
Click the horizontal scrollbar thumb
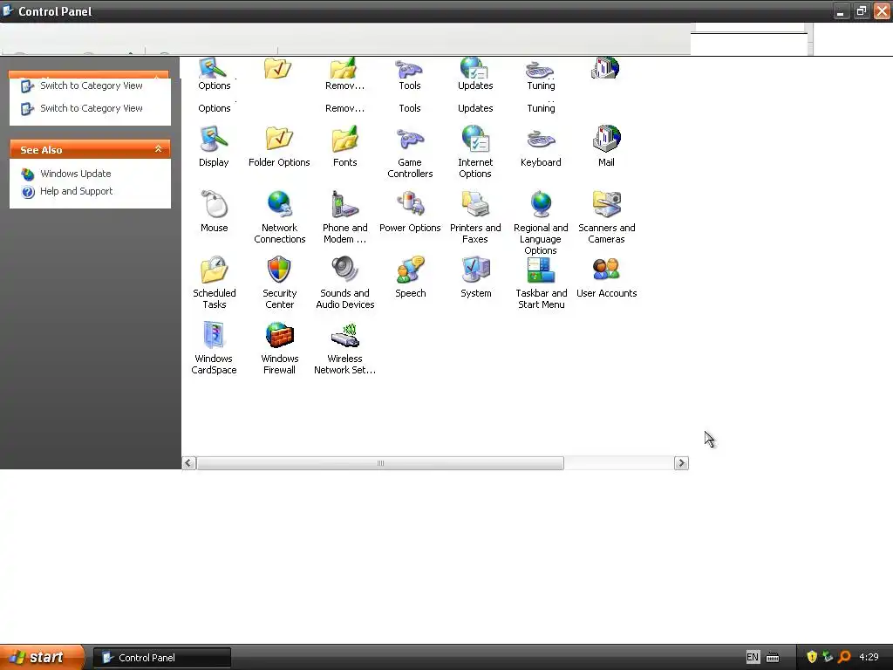380,463
